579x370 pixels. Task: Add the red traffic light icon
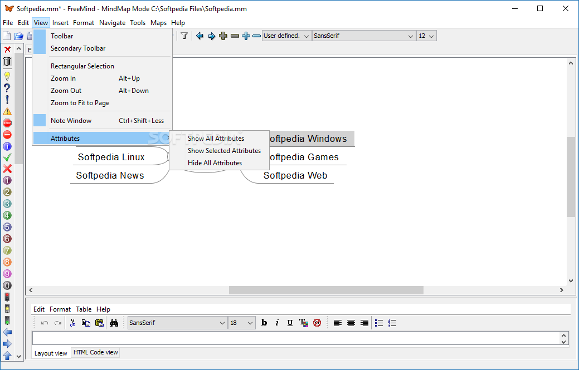7,297
